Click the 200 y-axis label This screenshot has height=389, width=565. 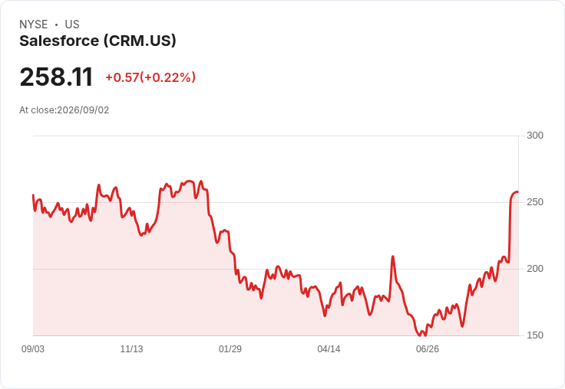click(x=535, y=269)
